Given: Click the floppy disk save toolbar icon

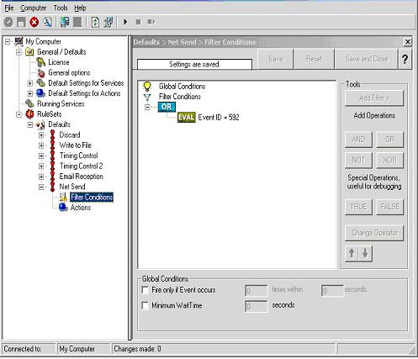Looking at the screenshot, I should coord(21,22).
